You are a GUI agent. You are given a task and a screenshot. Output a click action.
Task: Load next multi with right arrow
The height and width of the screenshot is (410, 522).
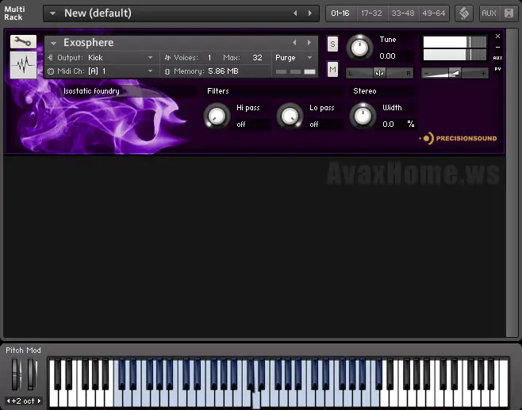pos(310,13)
